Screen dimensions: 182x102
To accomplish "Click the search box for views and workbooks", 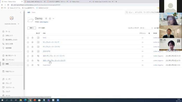I will point(142,12).
